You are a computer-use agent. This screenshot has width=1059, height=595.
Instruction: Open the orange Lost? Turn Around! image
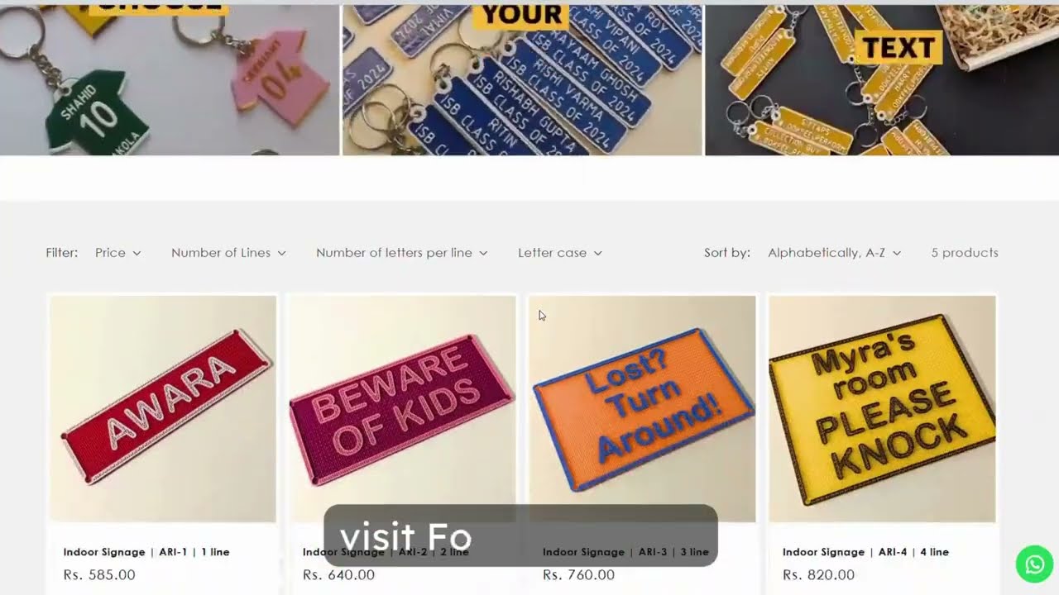tap(642, 409)
